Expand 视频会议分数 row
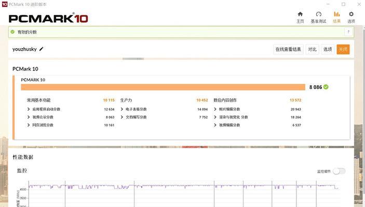Screen dimensions: 365x207 [29, 117]
